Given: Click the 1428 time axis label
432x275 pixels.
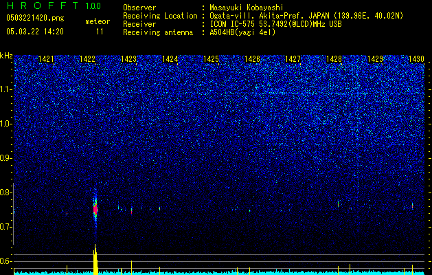Looking at the screenshot, I should click(334, 58).
